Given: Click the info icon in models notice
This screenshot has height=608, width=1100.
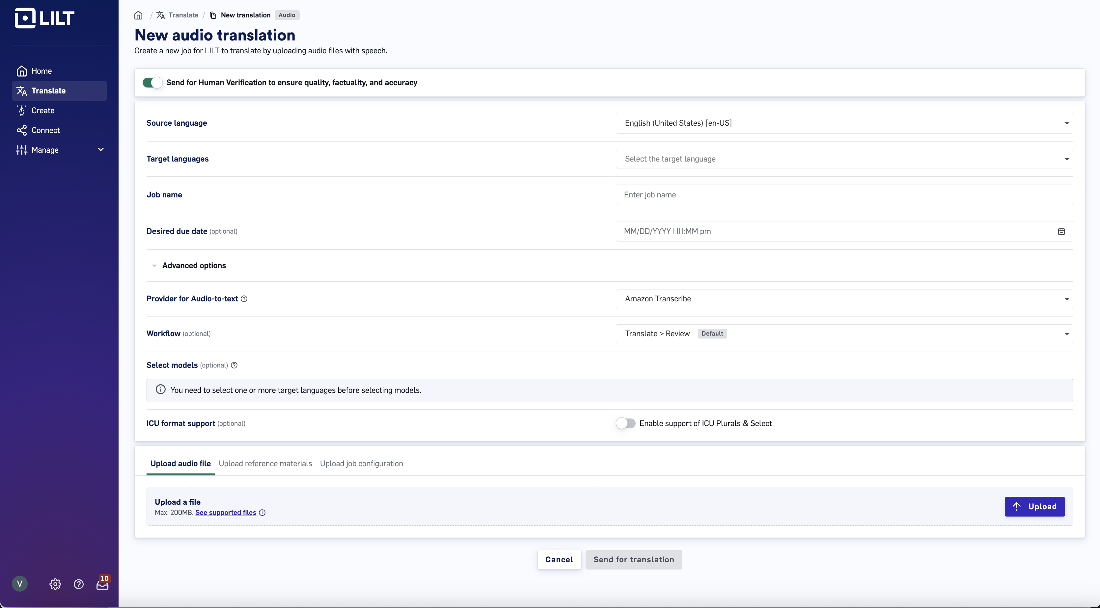Looking at the screenshot, I should [161, 390].
